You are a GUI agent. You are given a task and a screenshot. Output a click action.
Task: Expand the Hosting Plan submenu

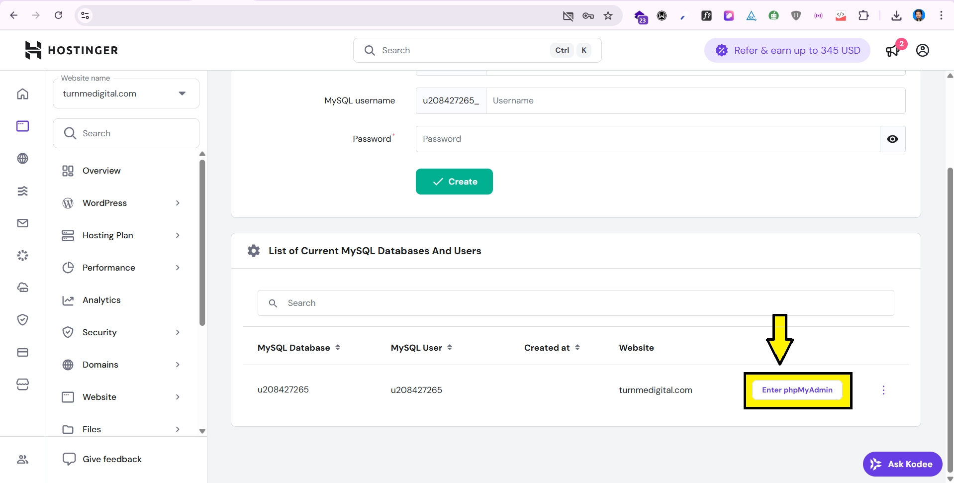(x=177, y=235)
